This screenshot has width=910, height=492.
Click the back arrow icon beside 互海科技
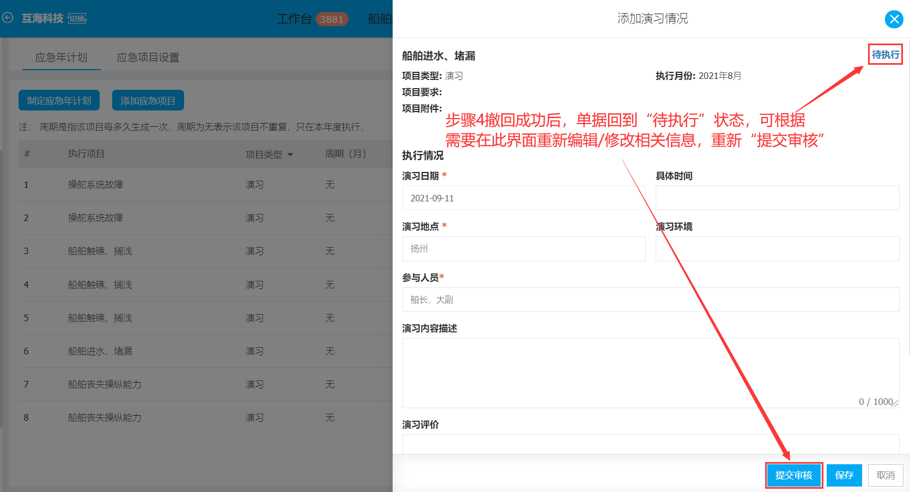click(x=8, y=18)
